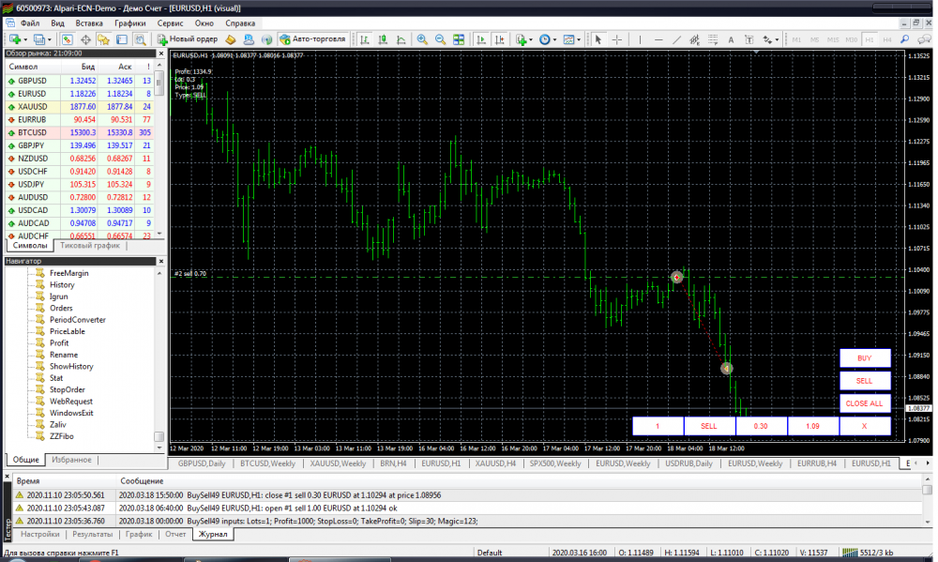Open the periods clock icon
938x562 pixels.
click(544, 39)
